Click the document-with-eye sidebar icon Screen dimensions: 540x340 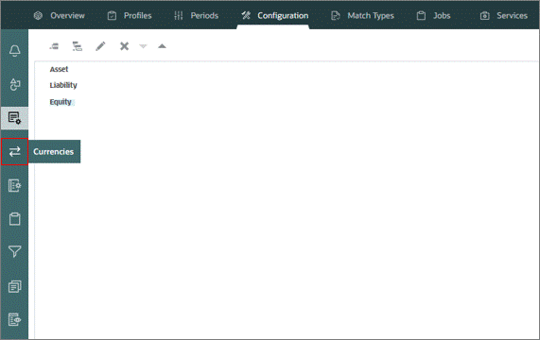click(14, 319)
